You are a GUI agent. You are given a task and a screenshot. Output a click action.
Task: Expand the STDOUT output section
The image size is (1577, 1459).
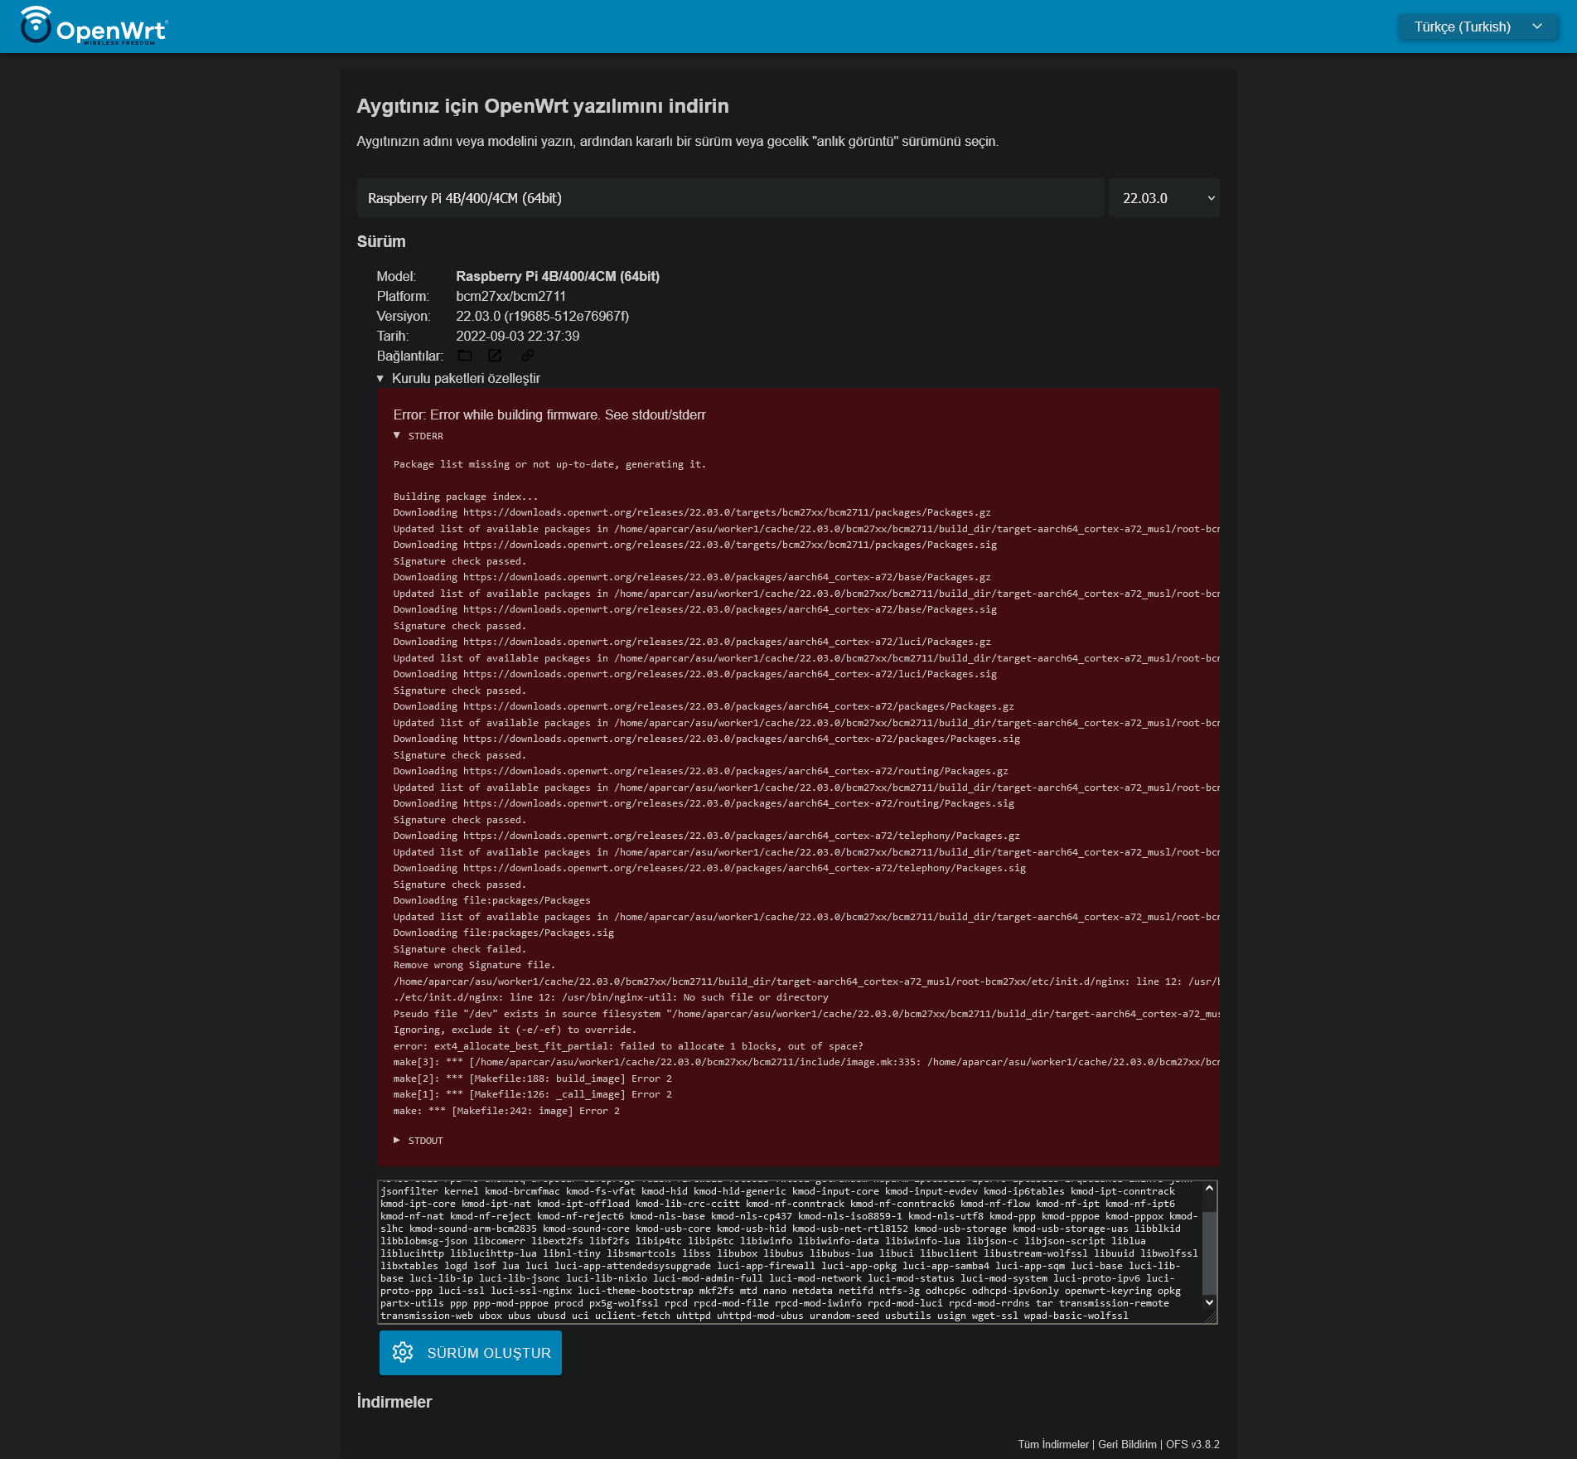click(418, 1141)
